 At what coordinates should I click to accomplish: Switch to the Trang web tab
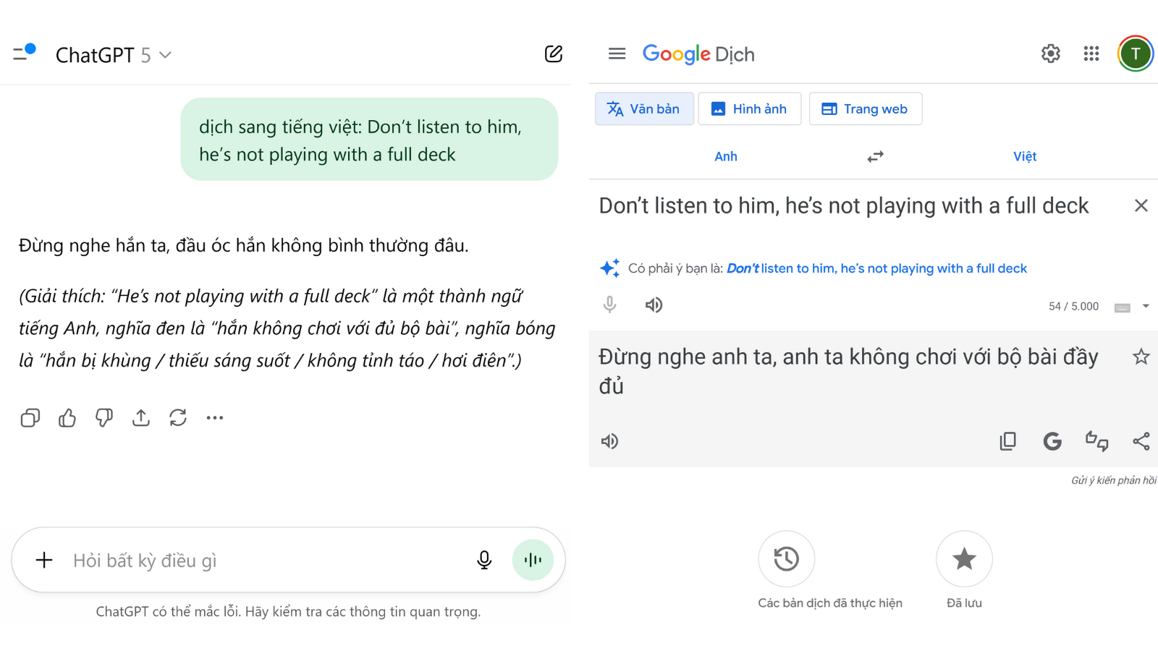click(x=865, y=109)
